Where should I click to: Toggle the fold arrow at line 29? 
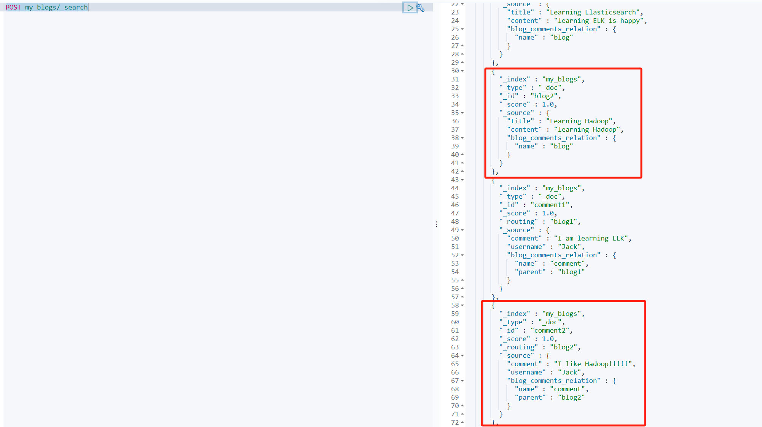(x=462, y=62)
